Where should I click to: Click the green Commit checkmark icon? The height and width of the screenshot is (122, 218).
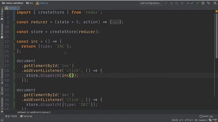click(x=198, y=3)
